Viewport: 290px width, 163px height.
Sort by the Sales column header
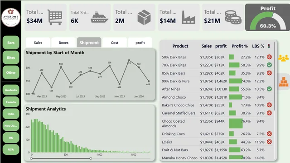207,46
